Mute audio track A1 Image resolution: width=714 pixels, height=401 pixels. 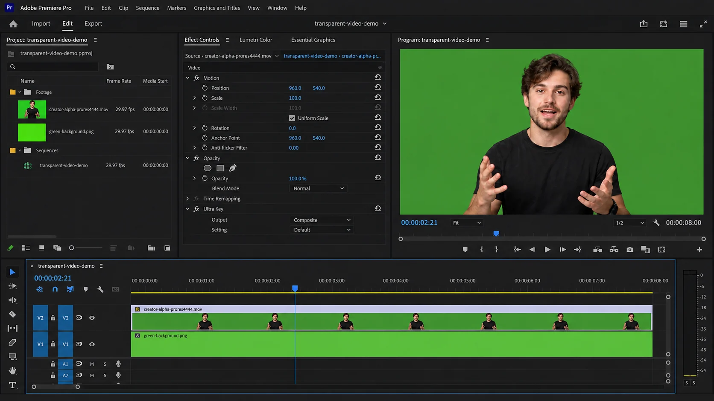click(92, 364)
